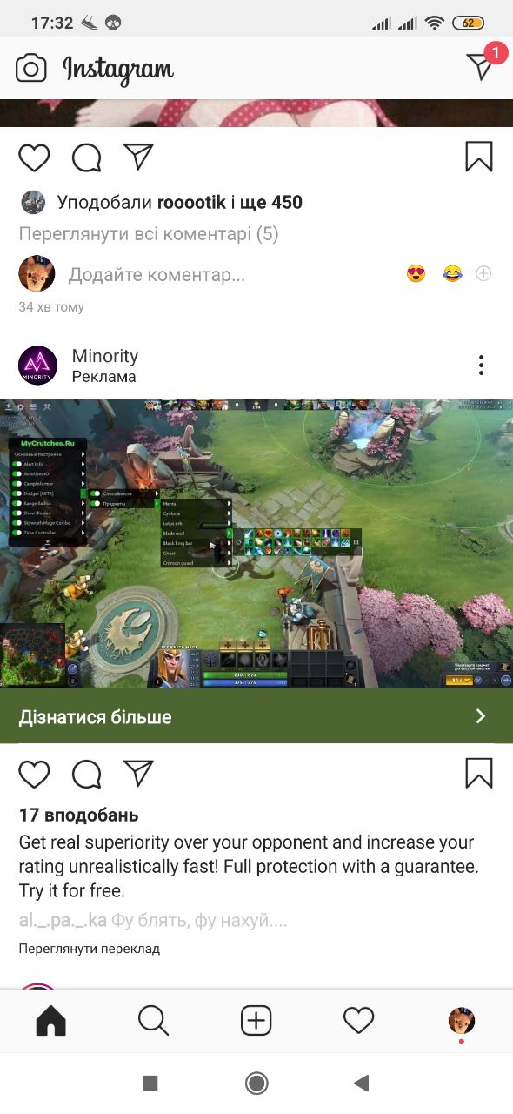Open three-dot options menu for Minority ad

click(x=481, y=366)
